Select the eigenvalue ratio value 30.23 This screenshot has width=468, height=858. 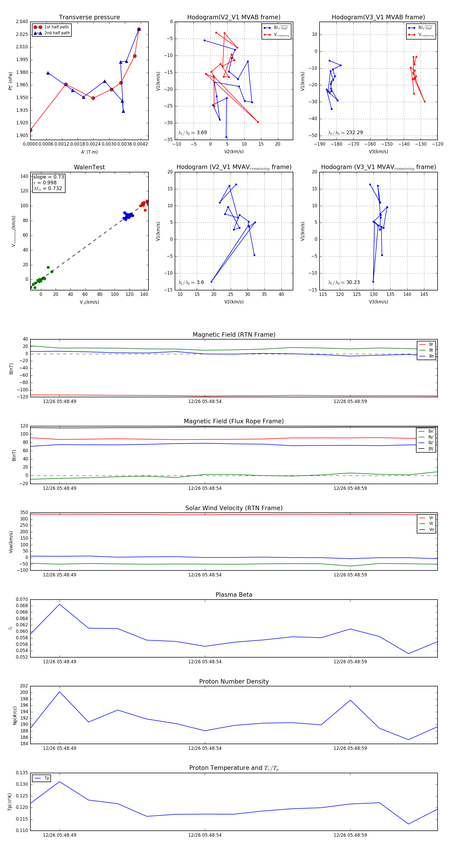tap(353, 282)
